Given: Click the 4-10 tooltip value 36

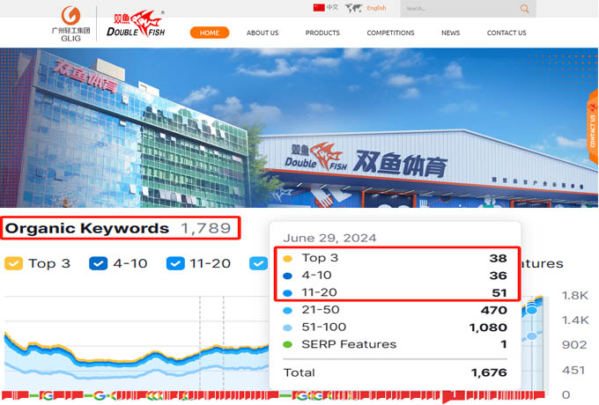Looking at the screenshot, I should (499, 276).
